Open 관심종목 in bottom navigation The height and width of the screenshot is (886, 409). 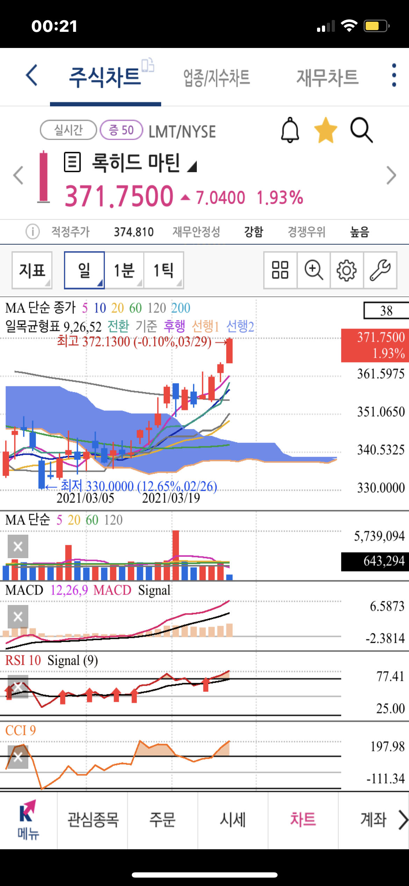[x=93, y=820]
